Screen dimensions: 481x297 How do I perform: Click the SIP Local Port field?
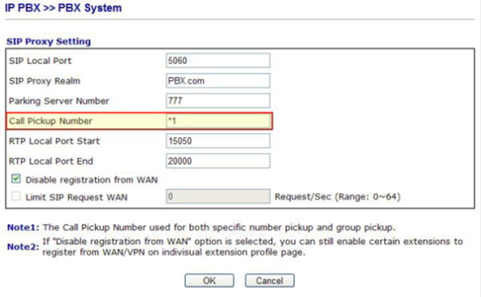[x=218, y=60]
